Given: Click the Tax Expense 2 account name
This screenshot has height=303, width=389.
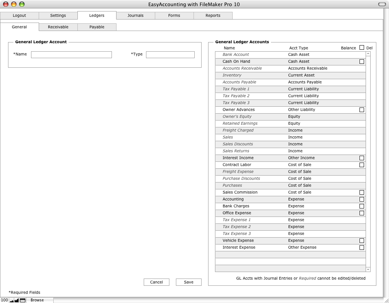Looking at the screenshot, I should pyautogui.click(x=237, y=227).
